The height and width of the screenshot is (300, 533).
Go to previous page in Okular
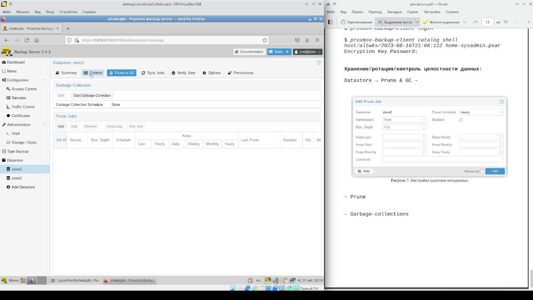point(475,22)
